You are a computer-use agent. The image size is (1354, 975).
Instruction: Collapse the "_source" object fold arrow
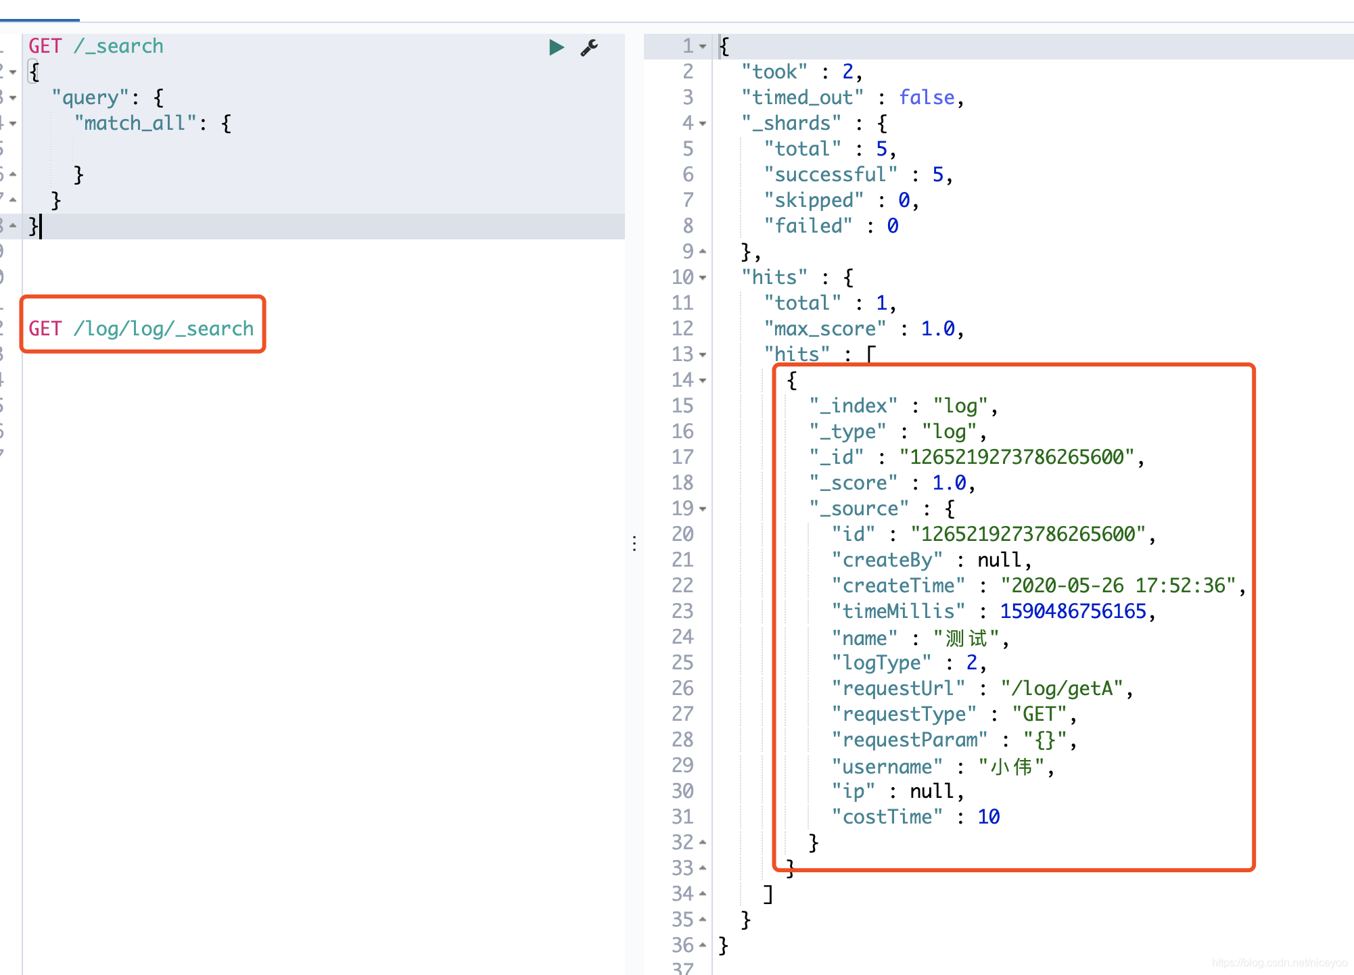[703, 509]
